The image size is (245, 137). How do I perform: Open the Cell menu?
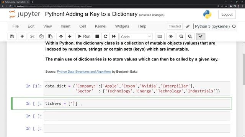pyautogui.click(x=83, y=26)
